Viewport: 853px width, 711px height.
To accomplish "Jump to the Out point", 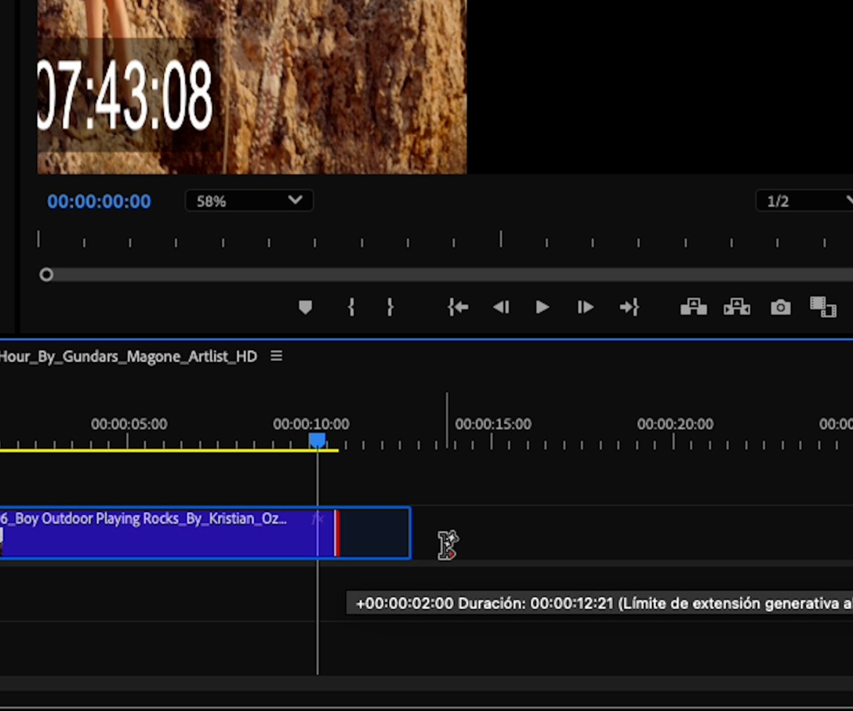I will (629, 307).
